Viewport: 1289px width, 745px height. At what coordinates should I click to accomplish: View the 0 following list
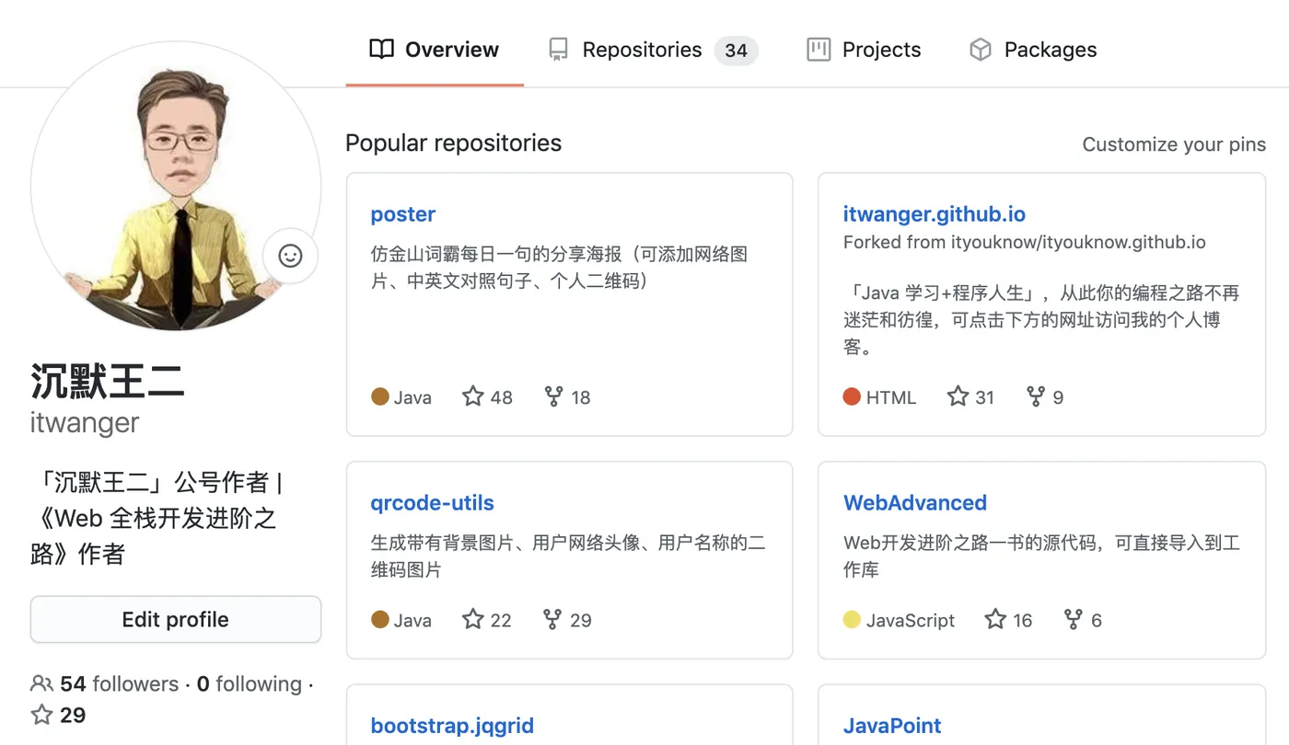pos(250,684)
